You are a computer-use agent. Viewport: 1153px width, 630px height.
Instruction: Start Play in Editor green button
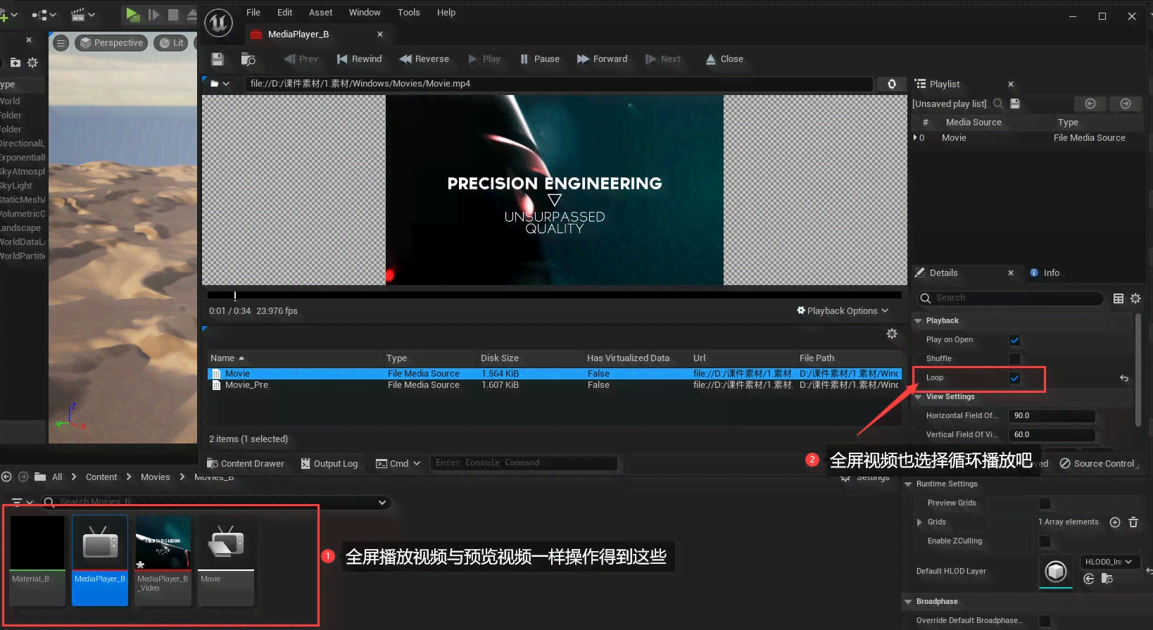pos(132,14)
